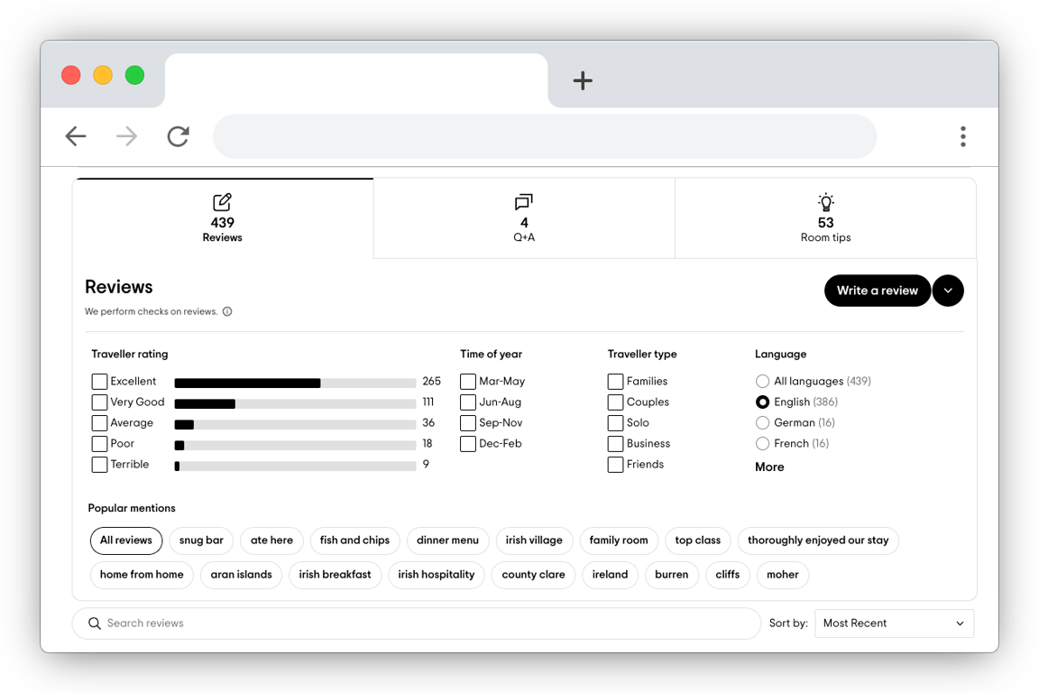Filter by irish breakfast mention
This screenshot has width=1039, height=693.
tap(336, 575)
